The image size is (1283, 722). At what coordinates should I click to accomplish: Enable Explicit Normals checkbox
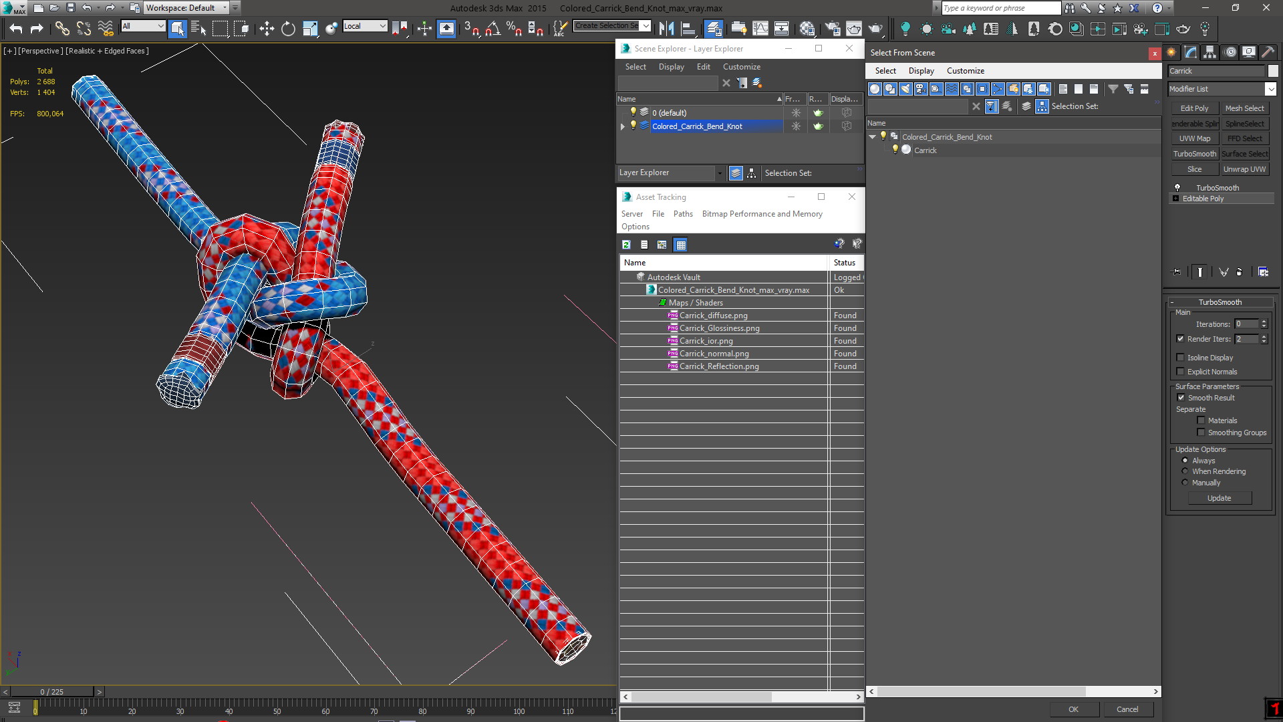pyautogui.click(x=1180, y=372)
